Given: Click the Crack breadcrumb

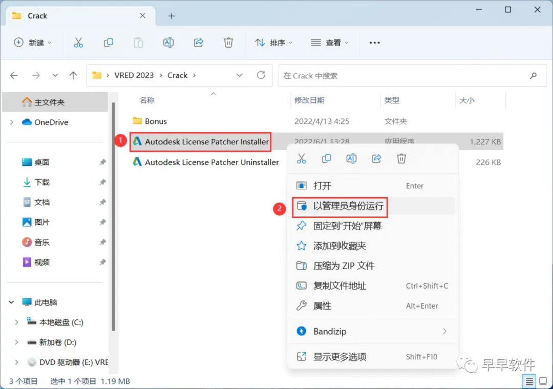Looking at the screenshot, I should point(177,75).
